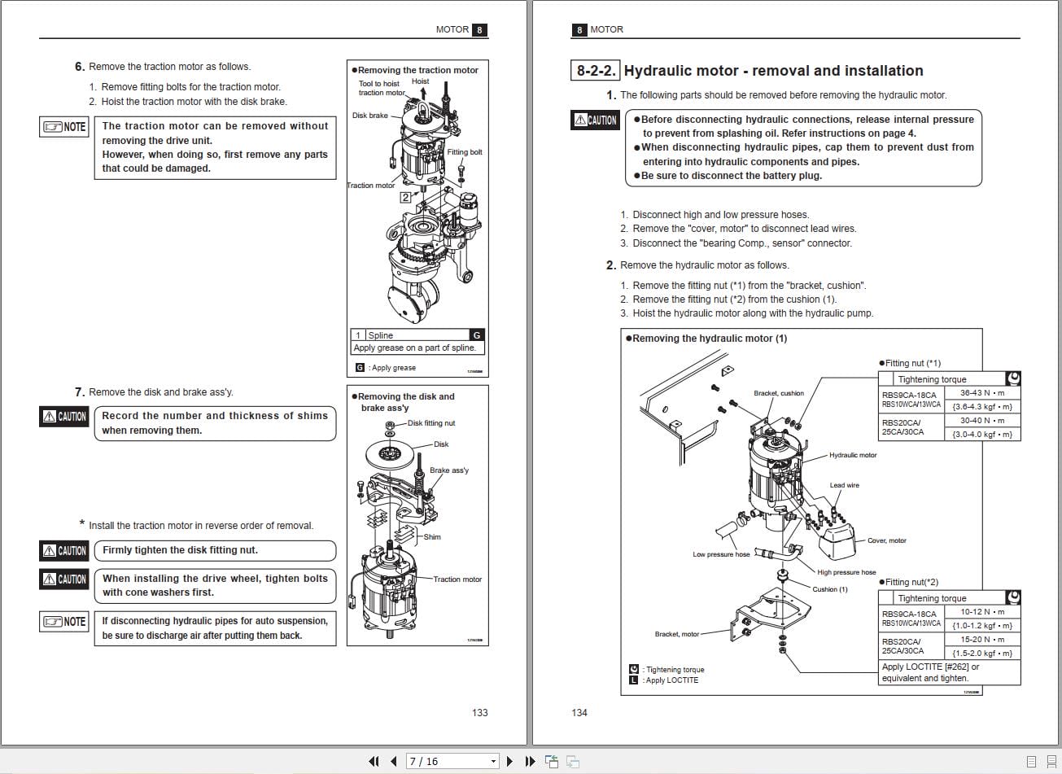Screen dimensions: 1062x774
Task: Go to the first page
Action: (x=374, y=762)
